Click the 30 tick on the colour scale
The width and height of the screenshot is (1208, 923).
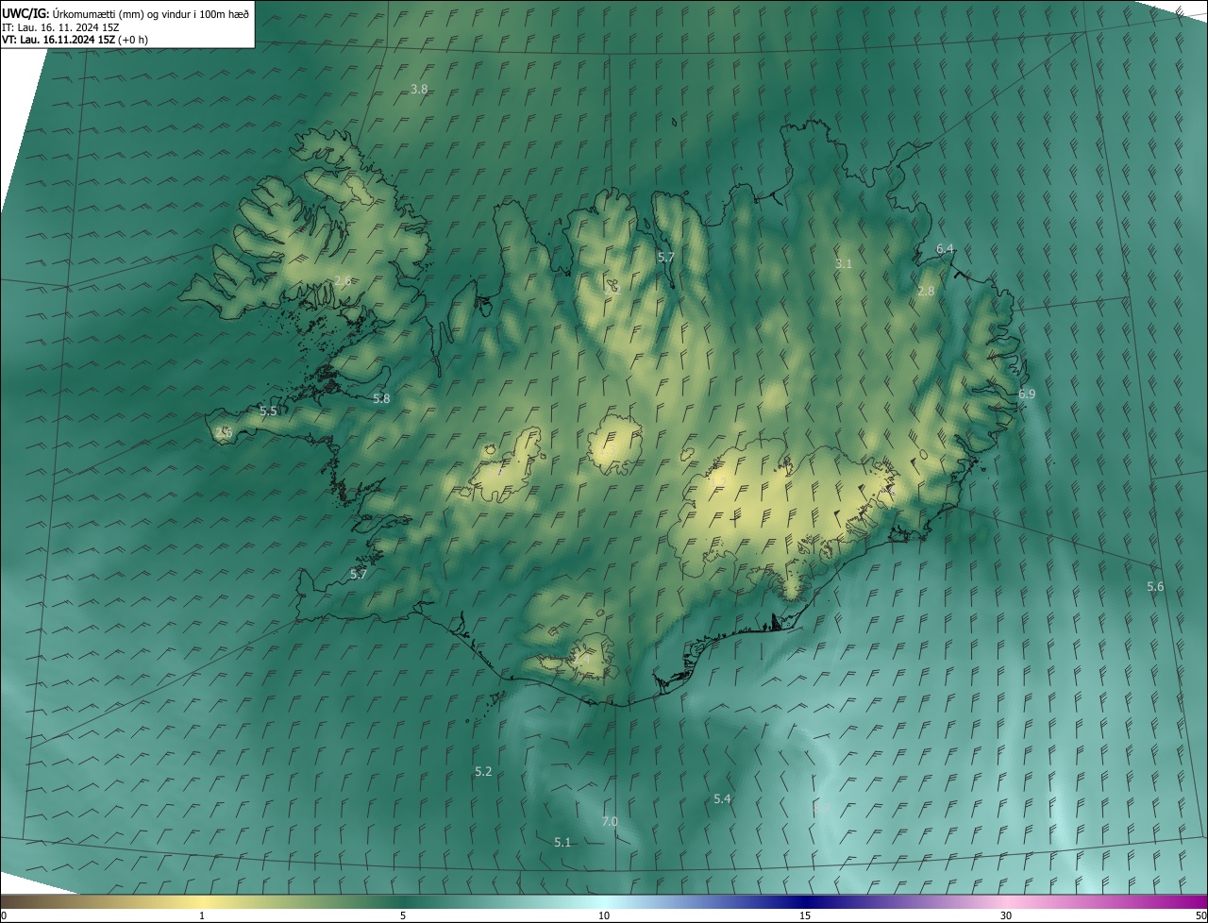point(1006,916)
